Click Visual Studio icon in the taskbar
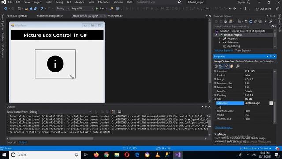282x159 pixels. pyautogui.click(x=178, y=155)
